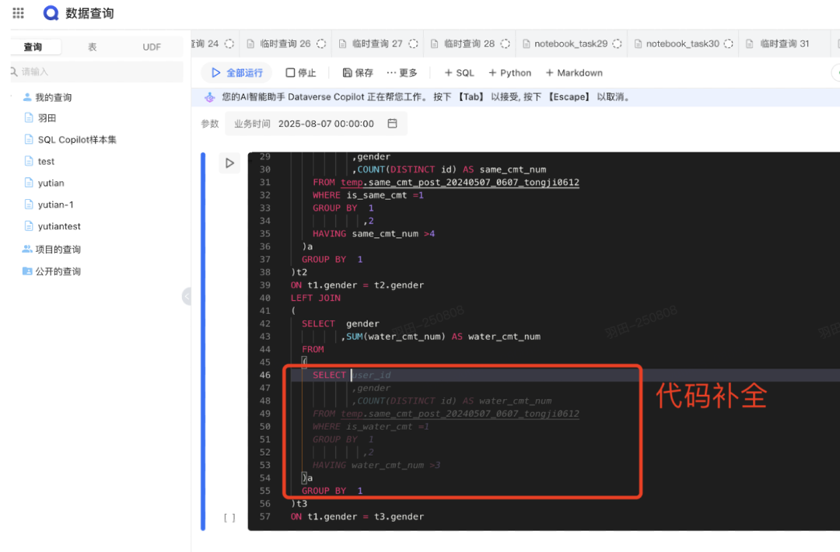Add a new Markdown cell
The height and width of the screenshot is (552, 840).
(574, 73)
